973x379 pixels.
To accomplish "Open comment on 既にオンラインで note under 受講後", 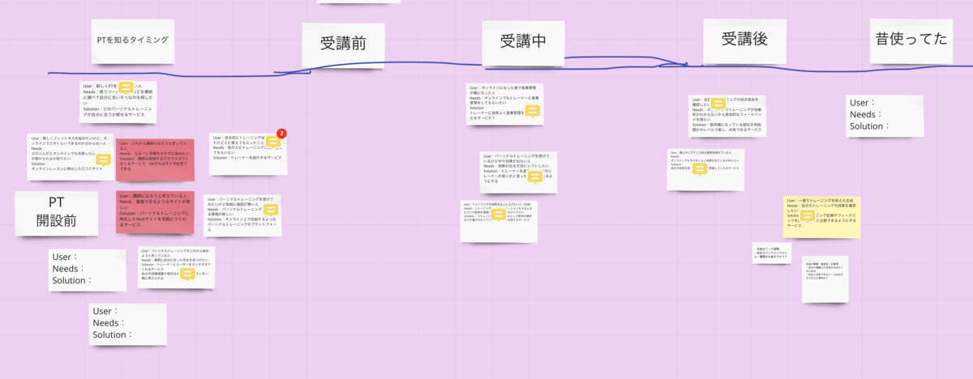I will click(x=699, y=169).
